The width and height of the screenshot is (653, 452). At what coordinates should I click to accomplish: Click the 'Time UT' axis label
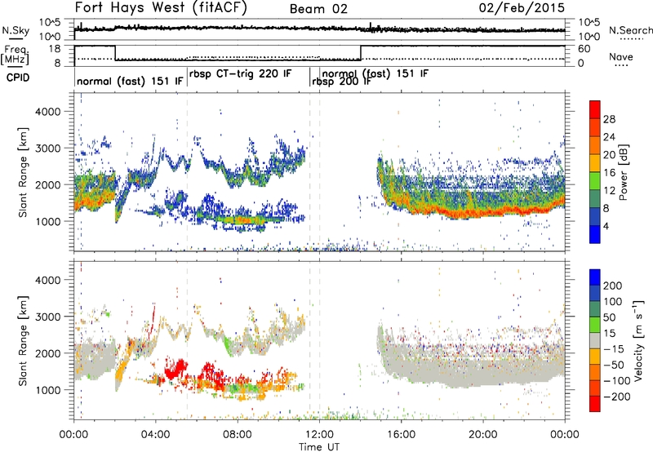(x=319, y=447)
